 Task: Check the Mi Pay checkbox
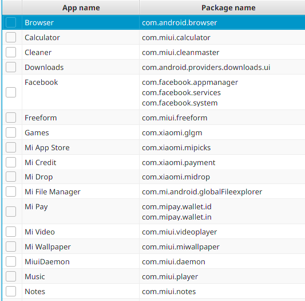click(x=11, y=212)
